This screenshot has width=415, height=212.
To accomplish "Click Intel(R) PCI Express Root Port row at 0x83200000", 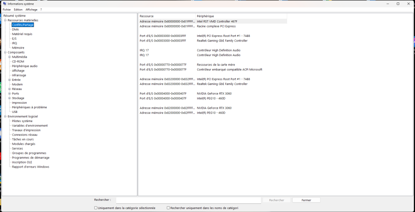I will click(213, 79).
